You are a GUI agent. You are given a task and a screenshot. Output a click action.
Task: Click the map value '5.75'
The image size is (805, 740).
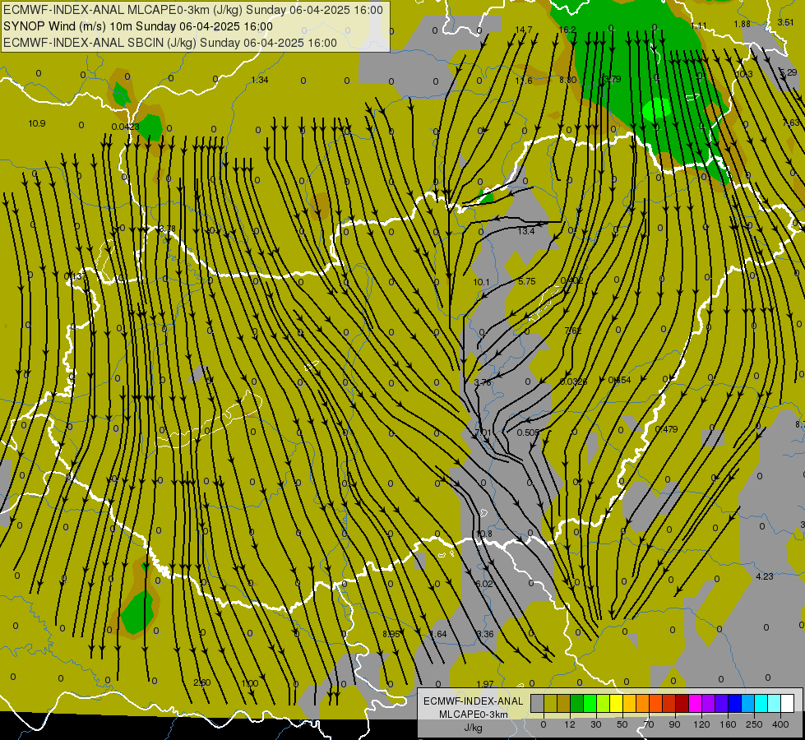(x=527, y=281)
